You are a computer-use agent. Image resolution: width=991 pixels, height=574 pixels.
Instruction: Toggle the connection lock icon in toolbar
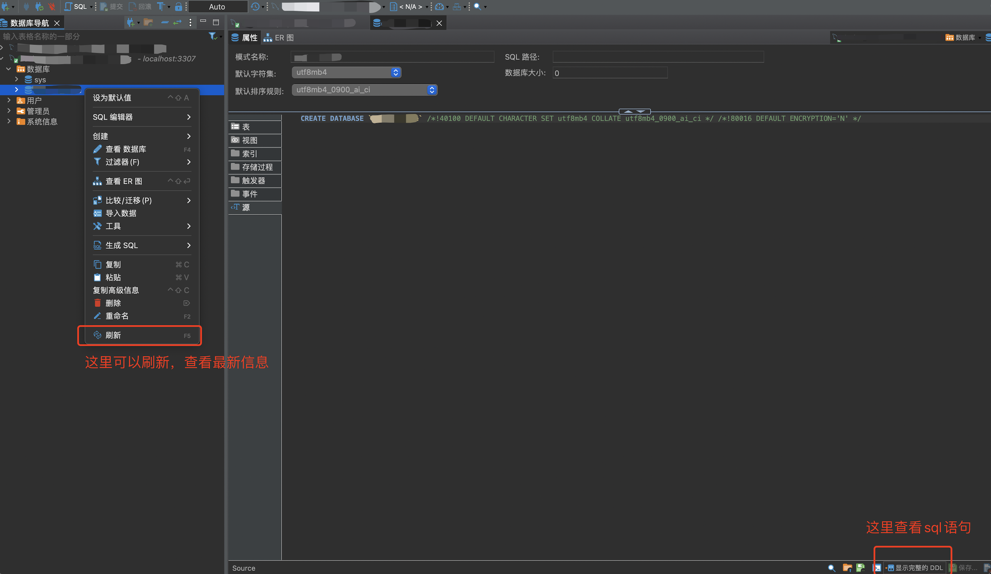pyautogui.click(x=178, y=6)
